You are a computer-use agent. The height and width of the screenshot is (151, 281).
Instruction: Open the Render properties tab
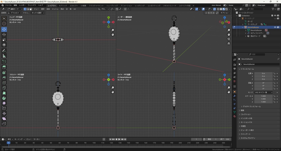(x=235, y=65)
